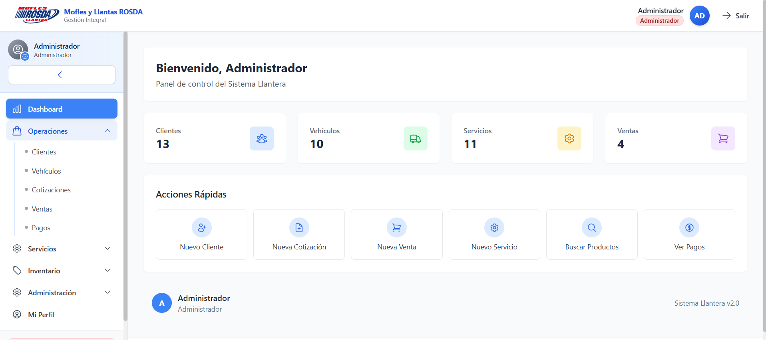Click the purple Ventas cart icon
The width and height of the screenshot is (766, 340).
coord(723,138)
